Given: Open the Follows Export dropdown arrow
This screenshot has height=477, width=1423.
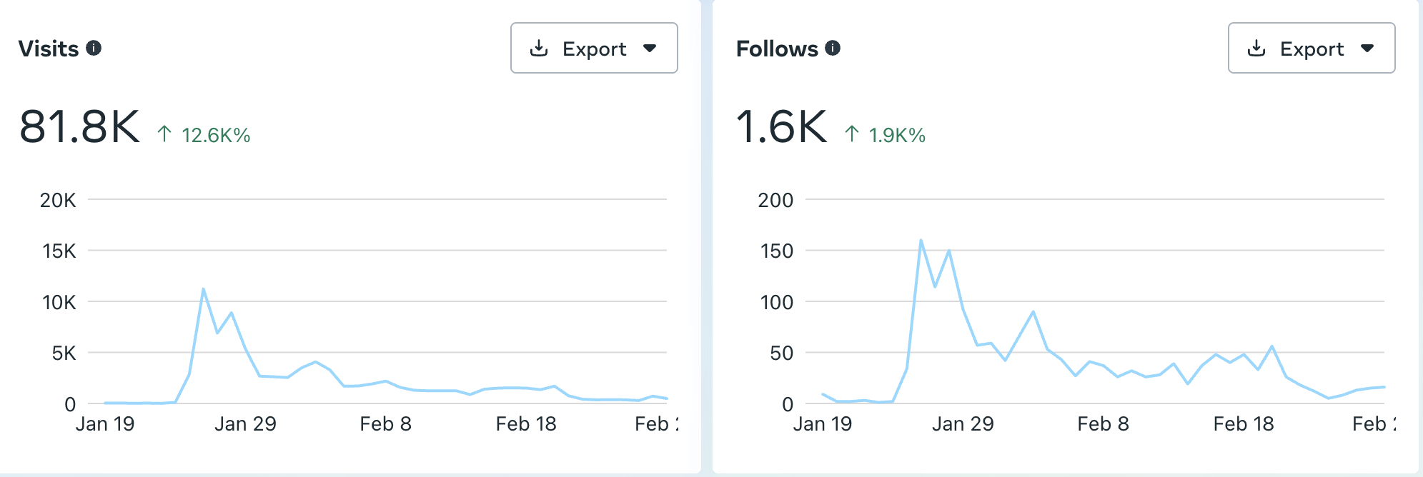Looking at the screenshot, I should click(1367, 48).
